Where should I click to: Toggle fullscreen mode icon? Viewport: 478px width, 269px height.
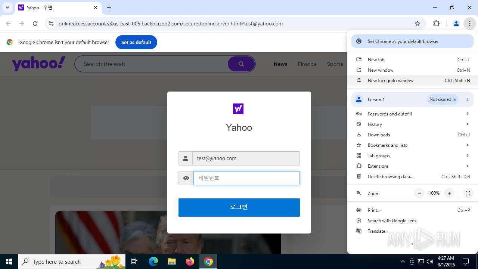click(x=468, y=193)
